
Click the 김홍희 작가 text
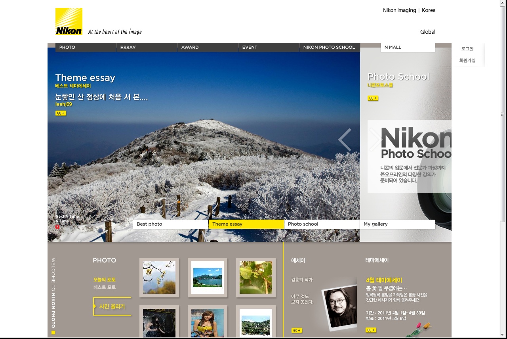point(302,280)
